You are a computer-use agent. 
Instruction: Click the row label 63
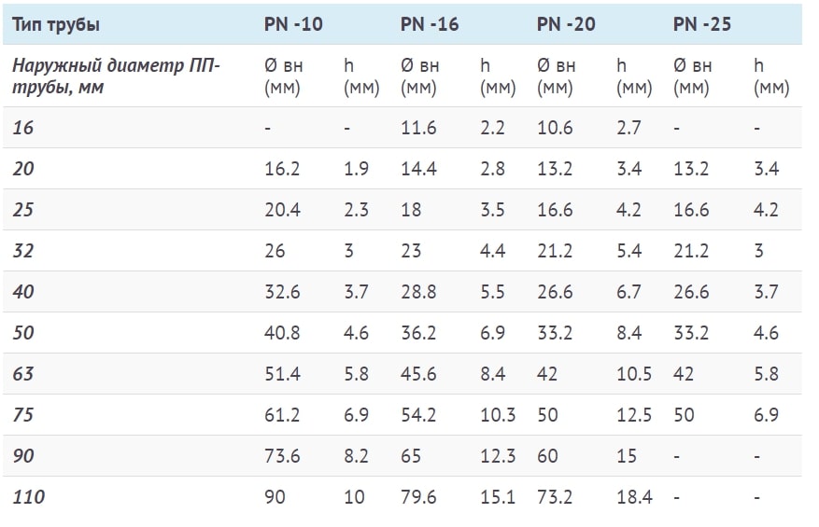pos(23,374)
